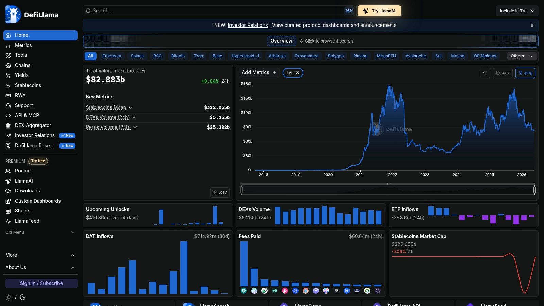Screen dimensions: 544x306
Task: Click the LlamaFeed pulse icon in the sidebar
Action: (x=8, y=221)
